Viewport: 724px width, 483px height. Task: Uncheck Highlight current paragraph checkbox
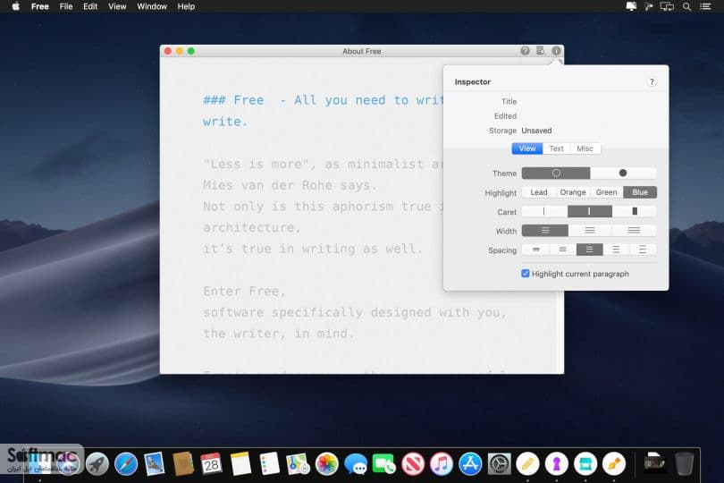click(526, 274)
